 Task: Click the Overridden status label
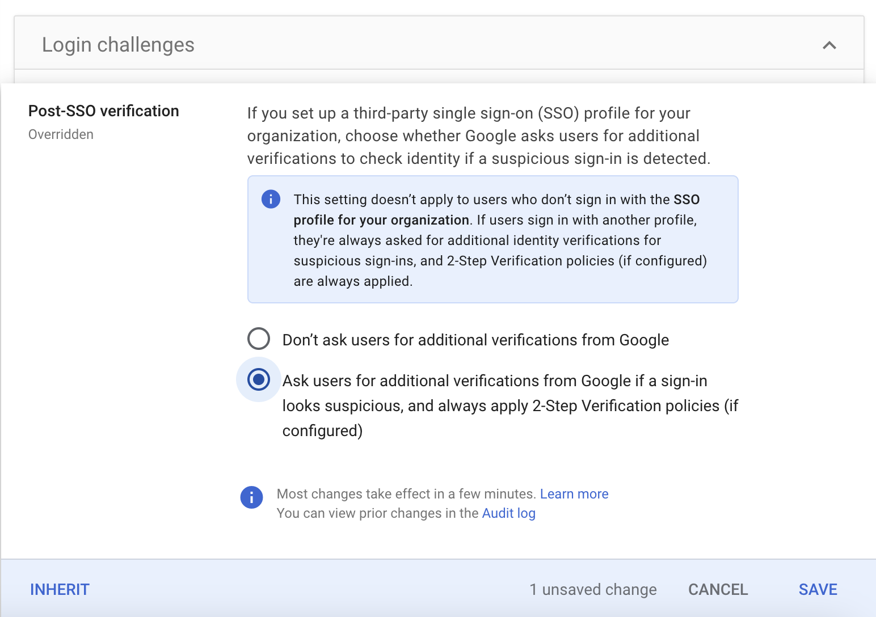point(61,134)
